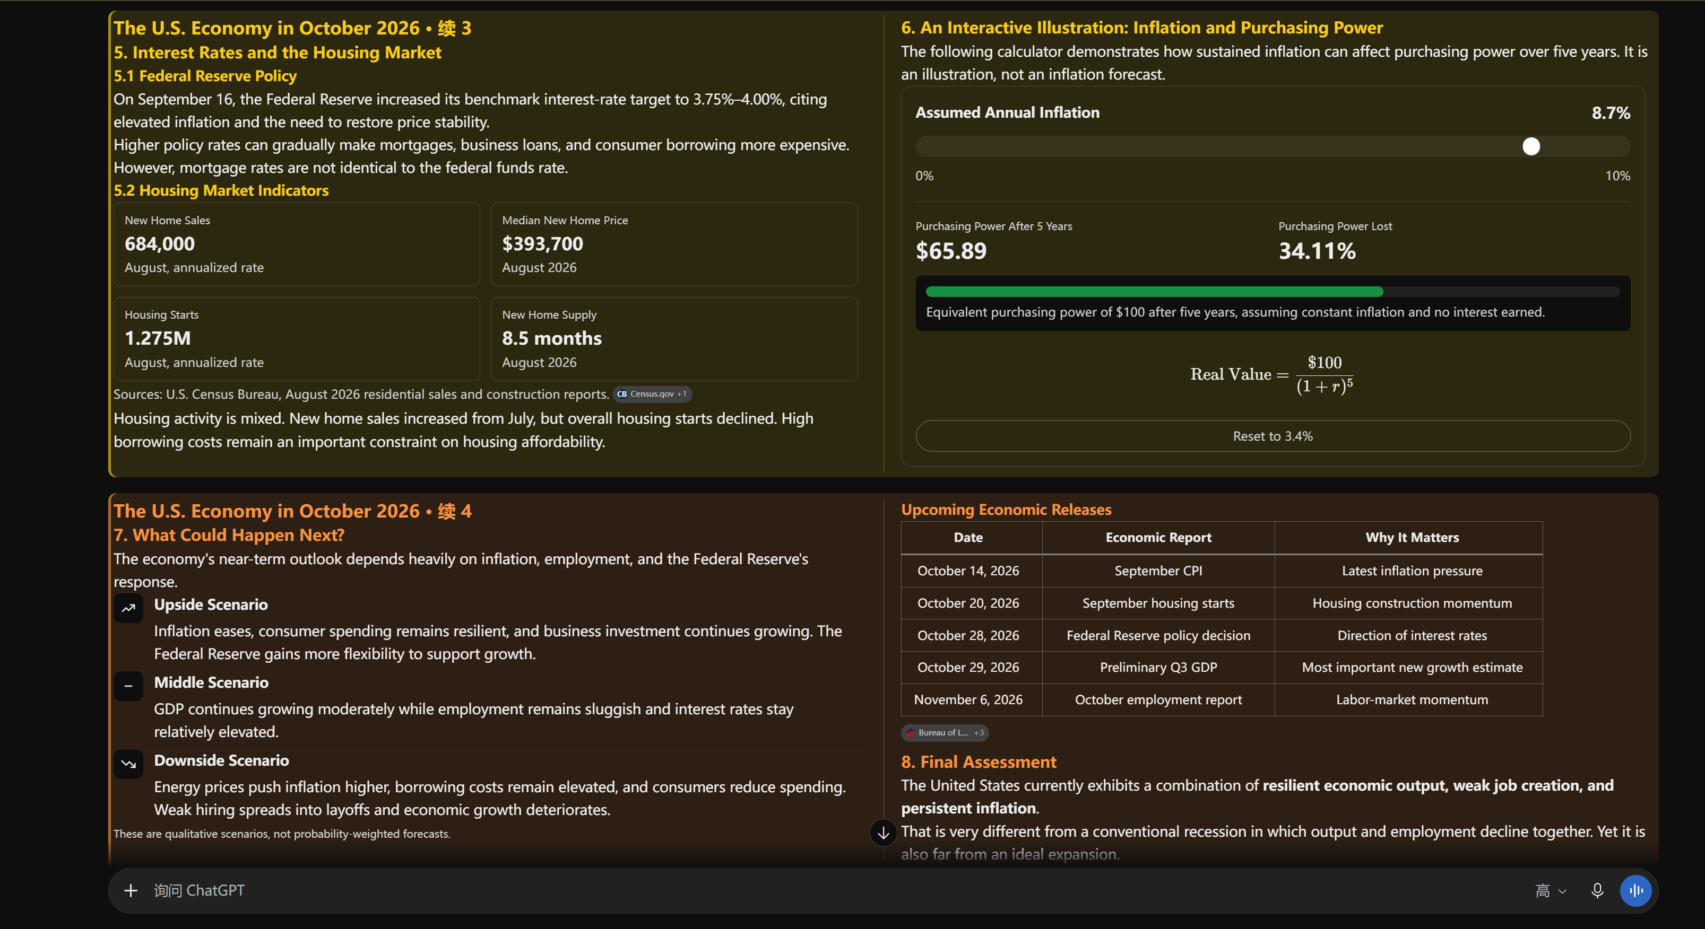Click the green purchasing power progress bar
Viewport: 1705px width, 929px height.
[x=1154, y=292]
